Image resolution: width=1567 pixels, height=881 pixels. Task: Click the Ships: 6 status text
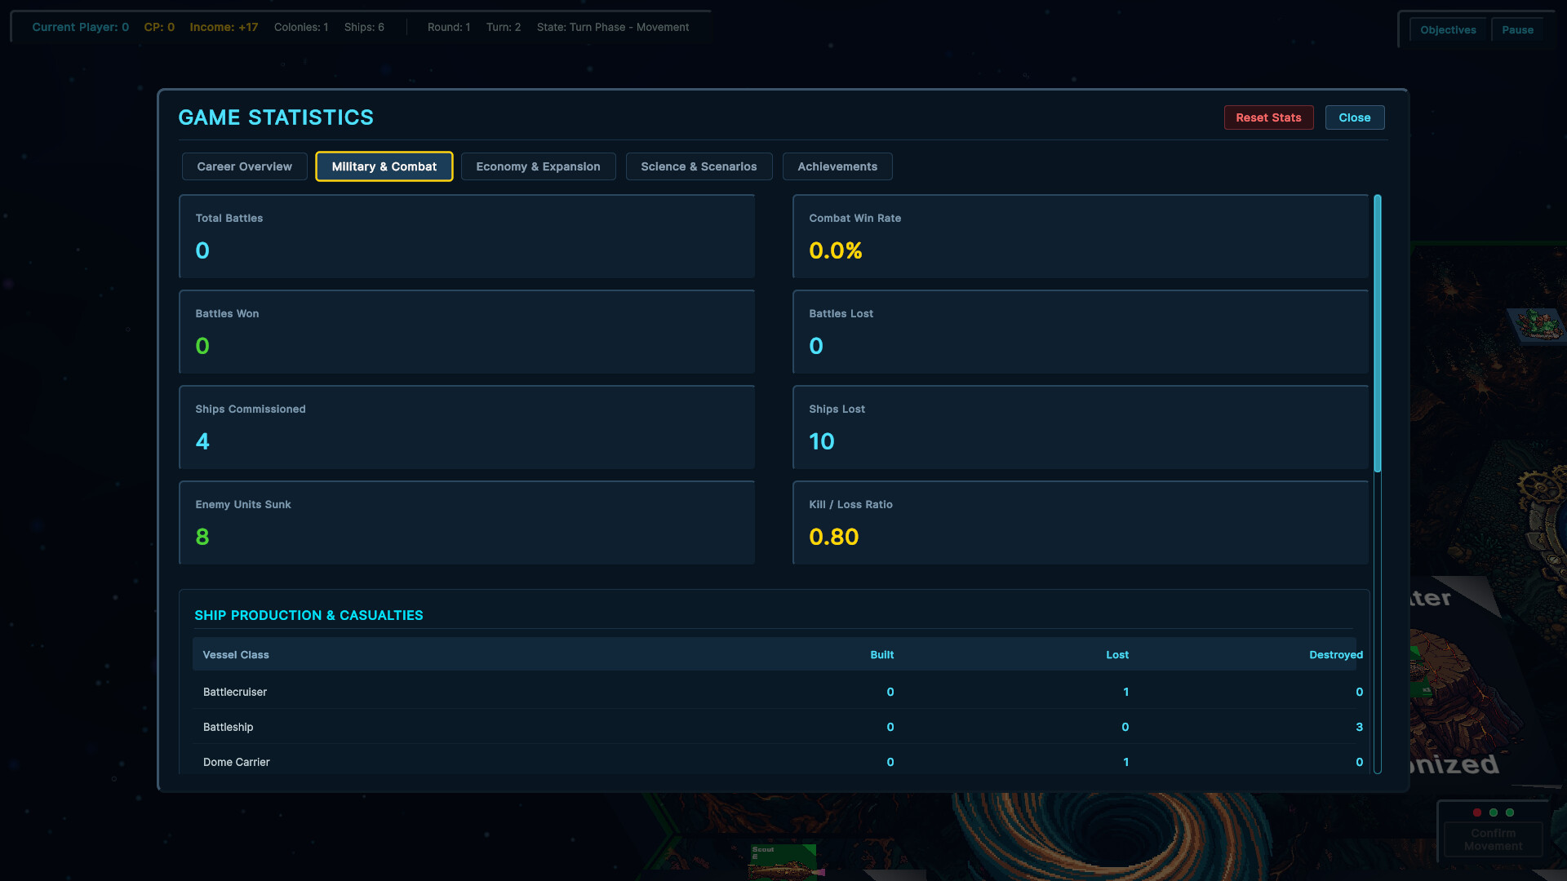(x=364, y=27)
